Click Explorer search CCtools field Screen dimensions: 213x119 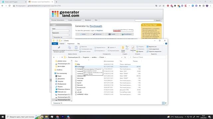(x=147, y=57)
